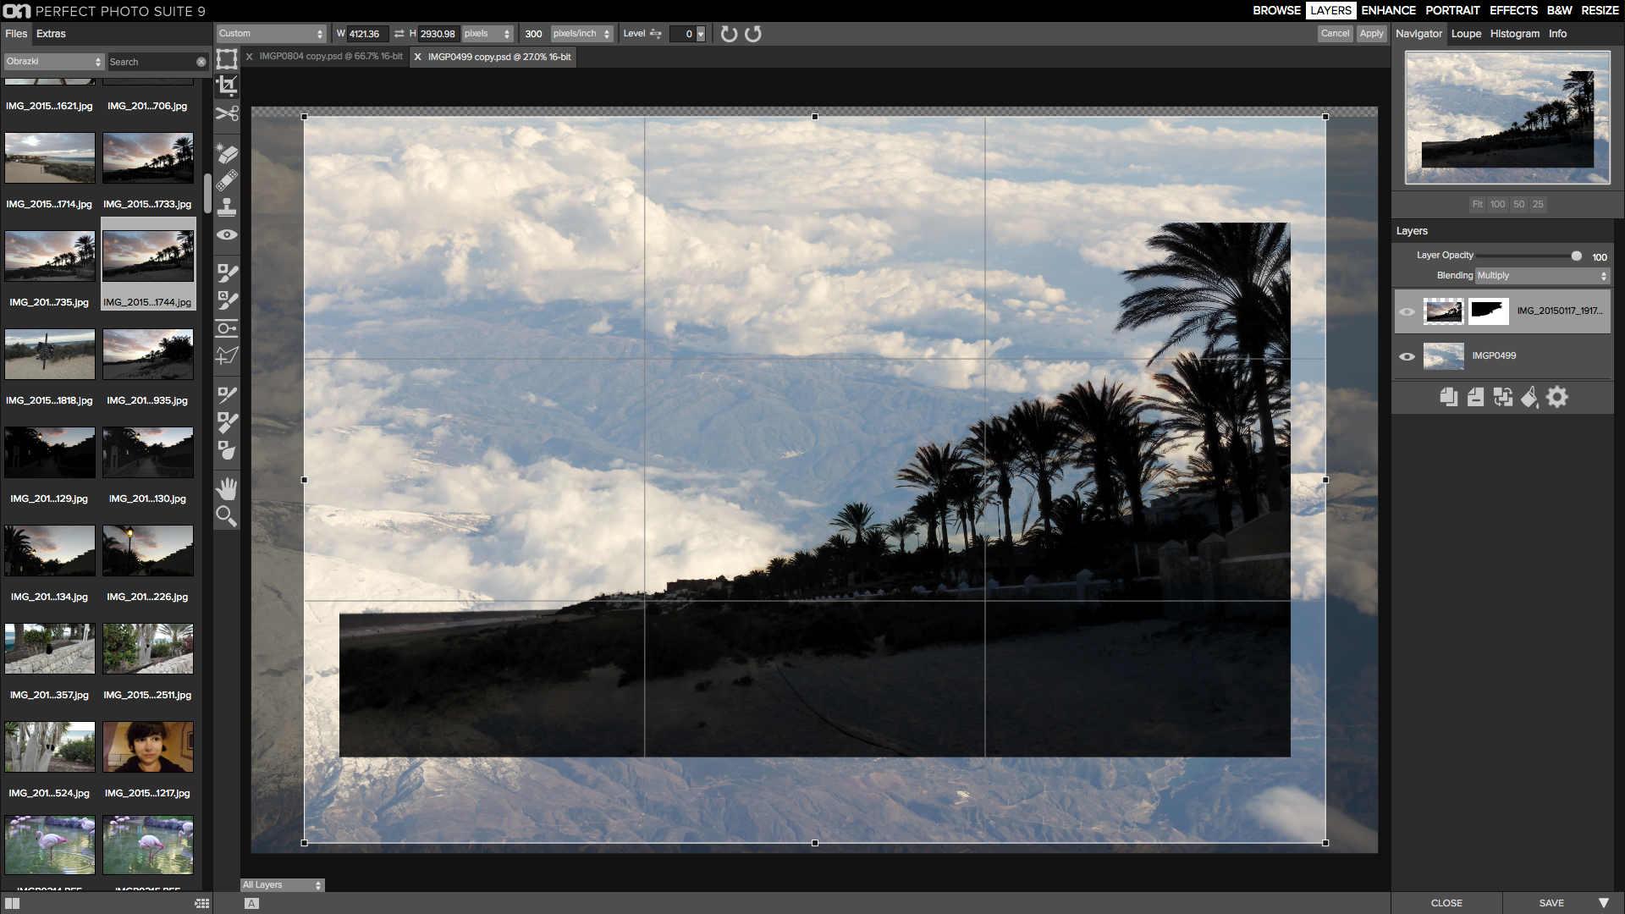Screen dimensions: 1625x914
Task: Open the All Layers dropdown
Action: [282, 885]
